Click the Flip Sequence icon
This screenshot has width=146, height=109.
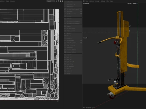(65, 66)
